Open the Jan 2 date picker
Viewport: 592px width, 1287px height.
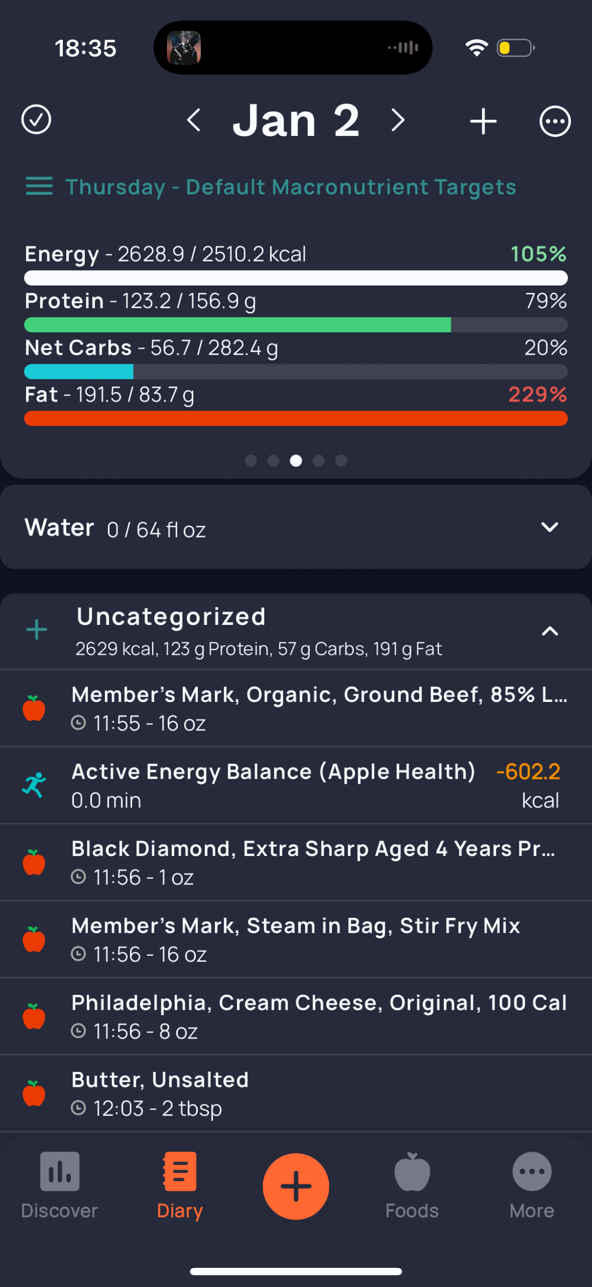296,120
